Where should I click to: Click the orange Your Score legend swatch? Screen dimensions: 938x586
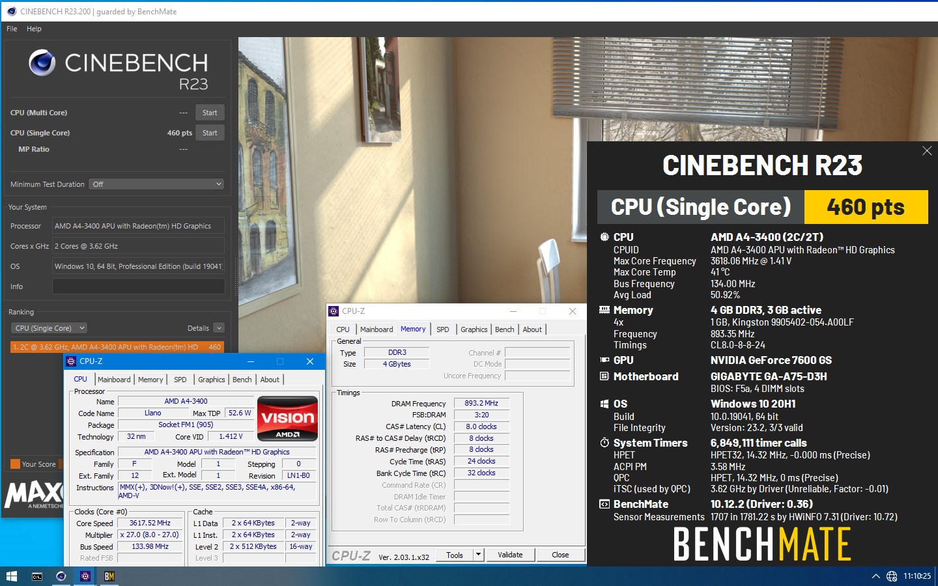(x=15, y=464)
